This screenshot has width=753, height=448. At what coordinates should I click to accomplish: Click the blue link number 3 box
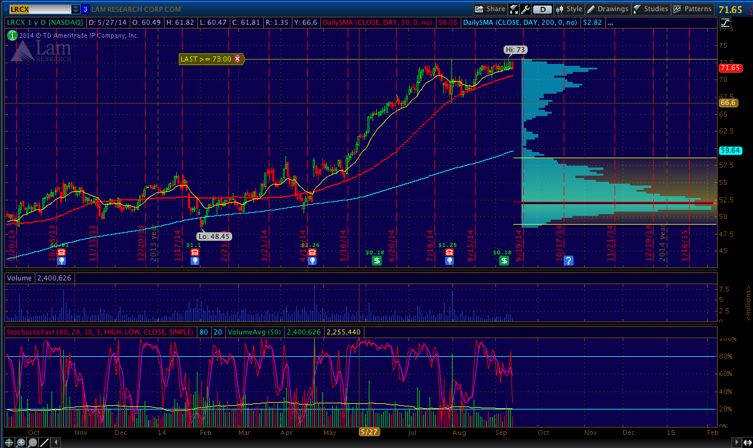point(86,9)
